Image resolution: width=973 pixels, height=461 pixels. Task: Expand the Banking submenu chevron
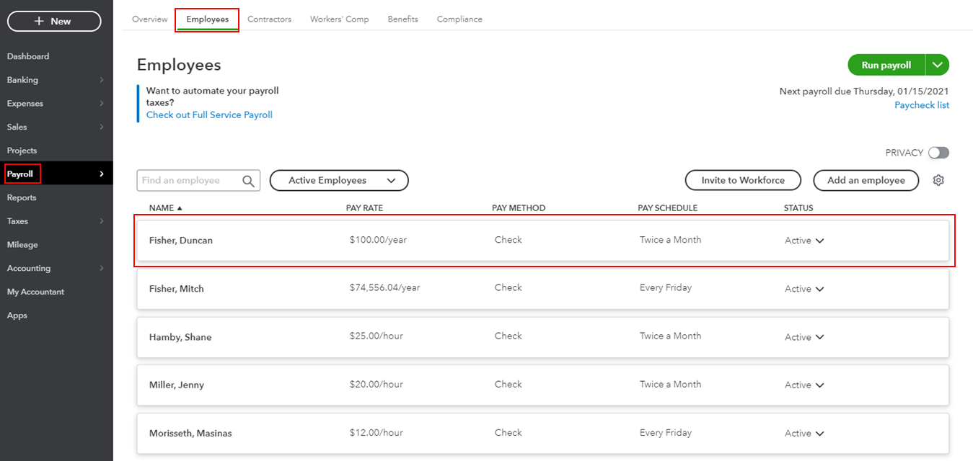click(x=102, y=80)
